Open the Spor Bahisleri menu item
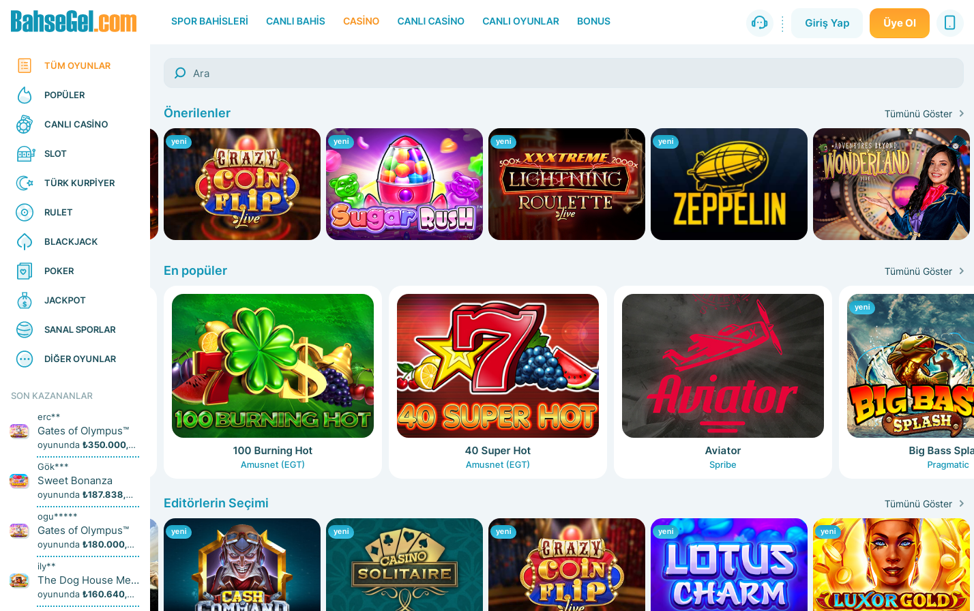This screenshot has height=611, width=974. 209,21
